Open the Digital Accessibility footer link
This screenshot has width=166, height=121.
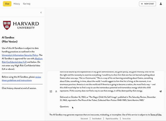(x=112, y=119)
